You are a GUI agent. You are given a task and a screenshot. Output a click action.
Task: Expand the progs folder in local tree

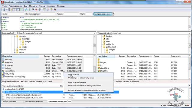pos(15,52)
